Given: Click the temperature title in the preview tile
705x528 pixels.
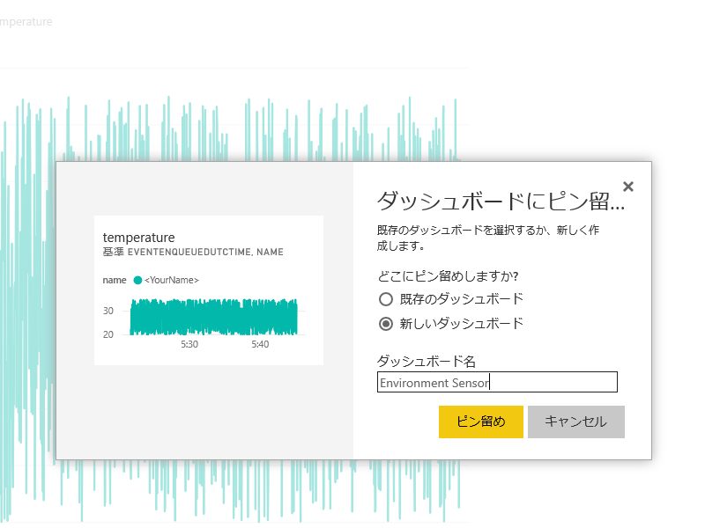Looking at the screenshot, I should 138,238.
